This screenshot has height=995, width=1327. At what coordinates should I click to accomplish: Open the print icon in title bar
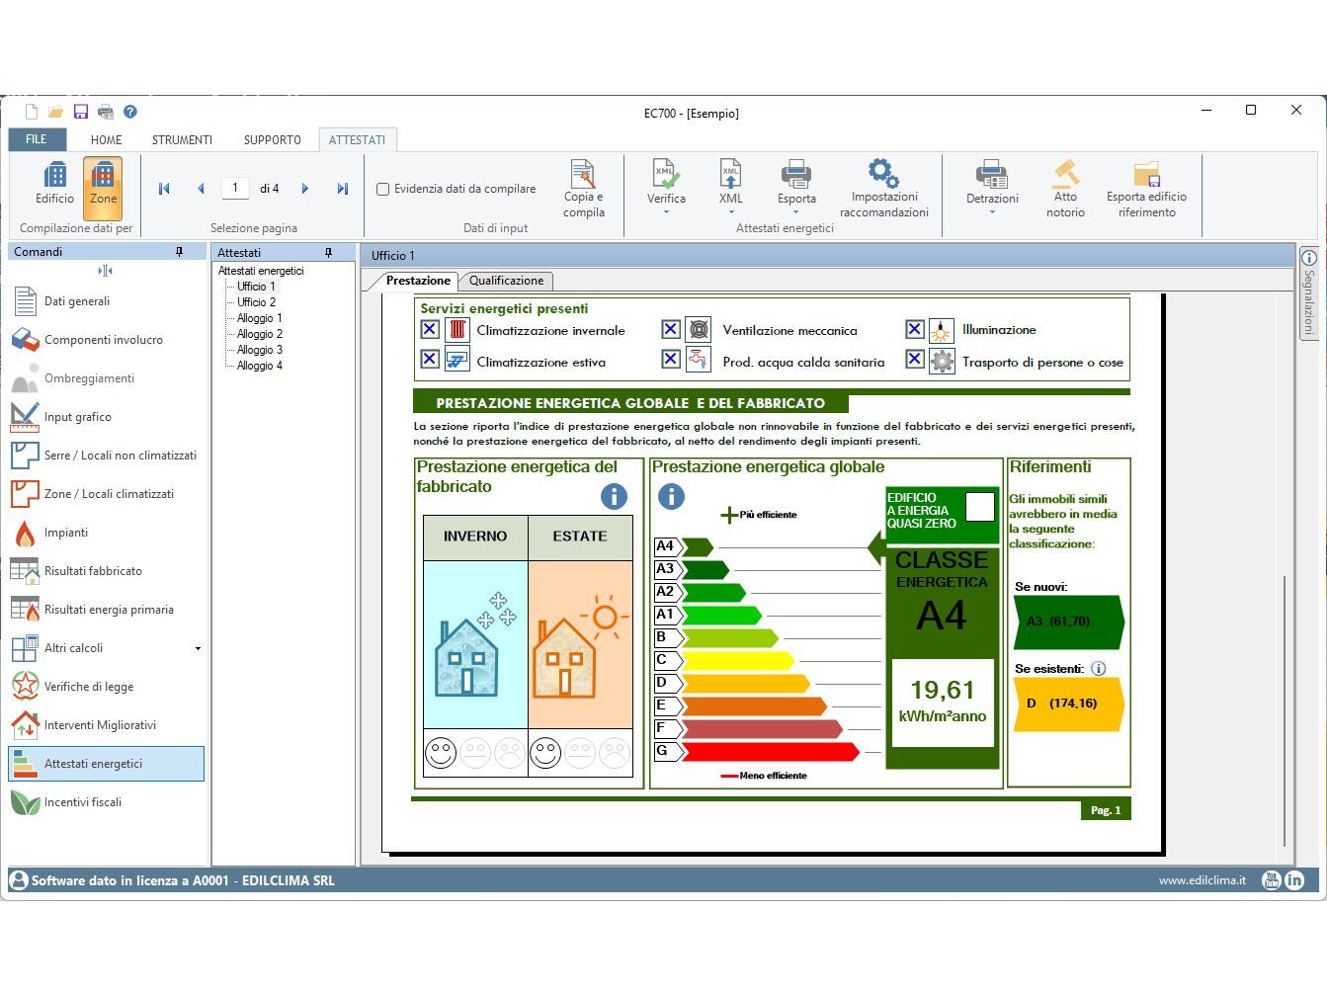tap(106, 112)
